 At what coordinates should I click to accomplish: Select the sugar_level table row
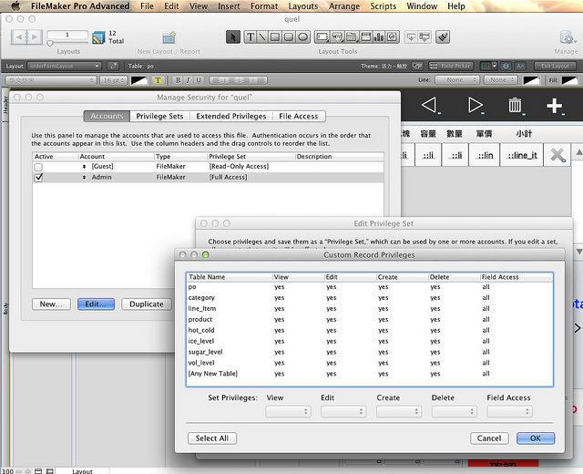[x=370, y=352]
